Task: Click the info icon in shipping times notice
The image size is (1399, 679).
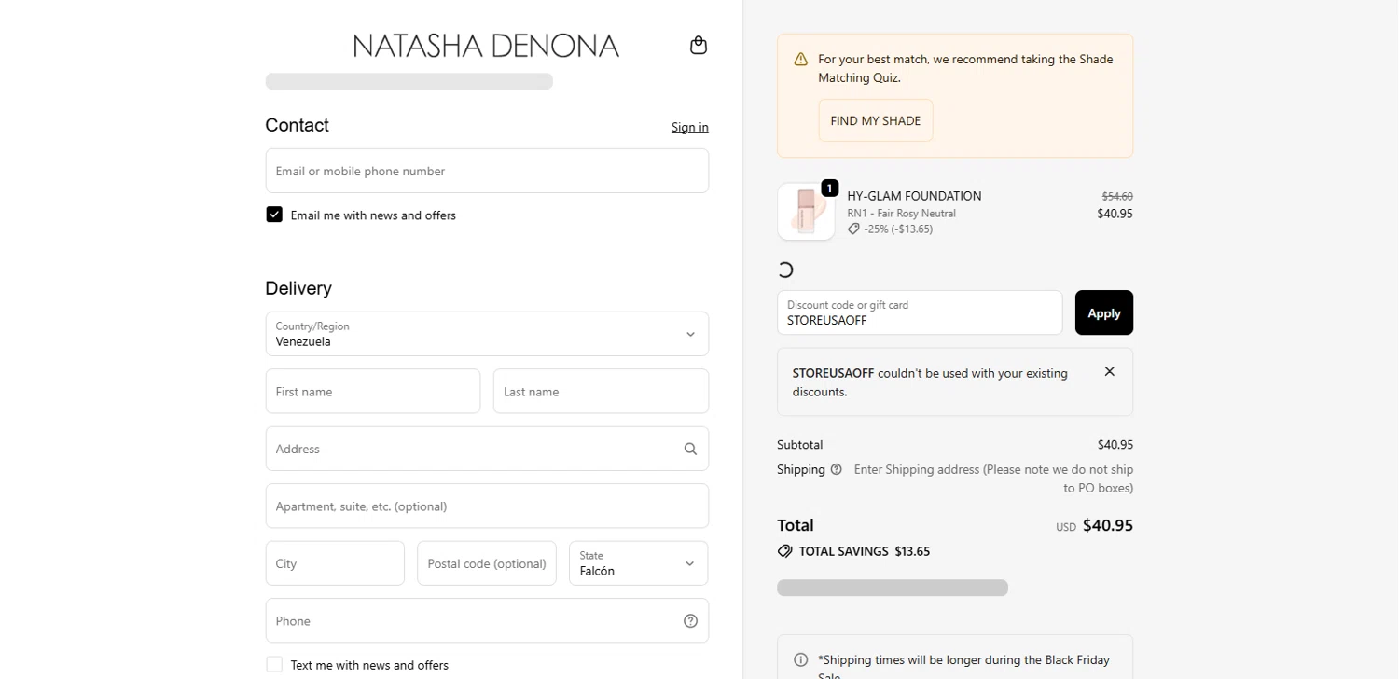Action: (800, 660)
